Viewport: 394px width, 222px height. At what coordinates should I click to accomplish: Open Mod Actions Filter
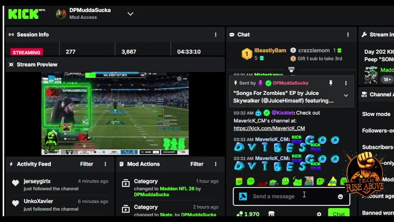(x=197, y=164)
